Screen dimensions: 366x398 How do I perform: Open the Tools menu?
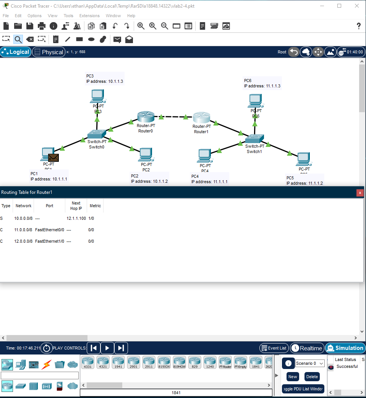[x=68, y=16]
